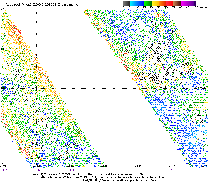The width and height of the screenshot is (208, 182).
Task: Click note line 'Times are GMT'
Action: [54, 174]
